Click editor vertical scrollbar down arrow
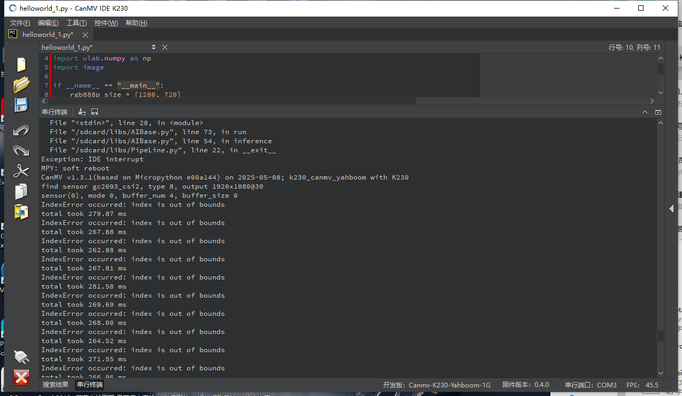682x396 pixels. (x=661, y=92)
